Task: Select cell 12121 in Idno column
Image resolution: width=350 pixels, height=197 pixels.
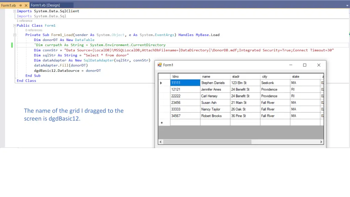Action: pyautogui.click(x=185, y=89)
